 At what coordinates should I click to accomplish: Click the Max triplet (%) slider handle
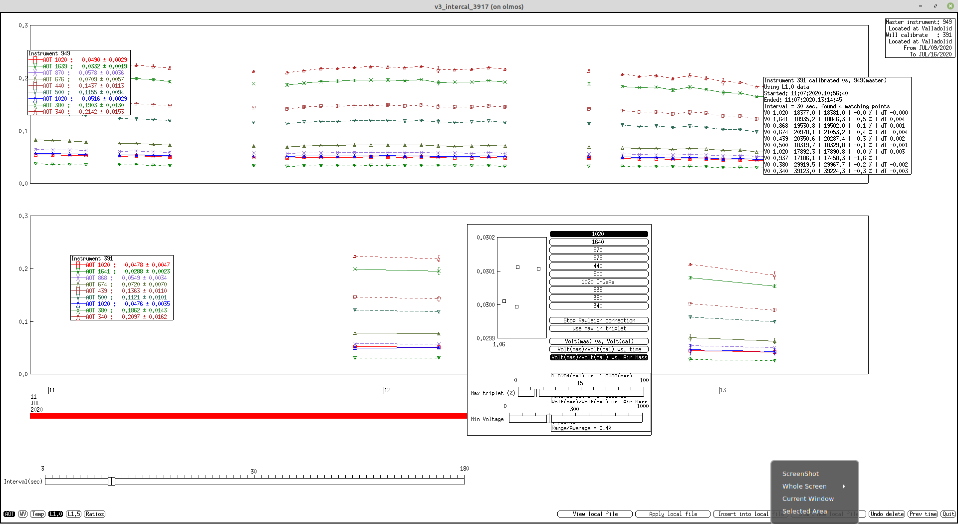click(x=536, y=393)
